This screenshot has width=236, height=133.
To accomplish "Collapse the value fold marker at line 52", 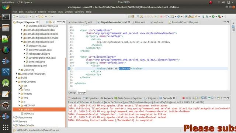I will click(x=73, y=39).
